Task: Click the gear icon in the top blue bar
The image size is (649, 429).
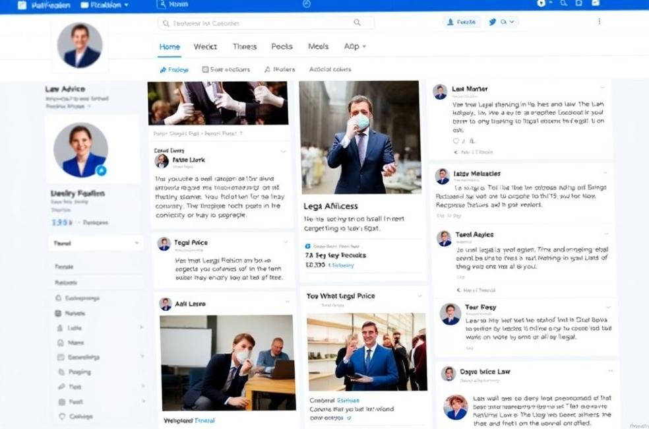Action: pyautogui.click(x=541, y=4)
